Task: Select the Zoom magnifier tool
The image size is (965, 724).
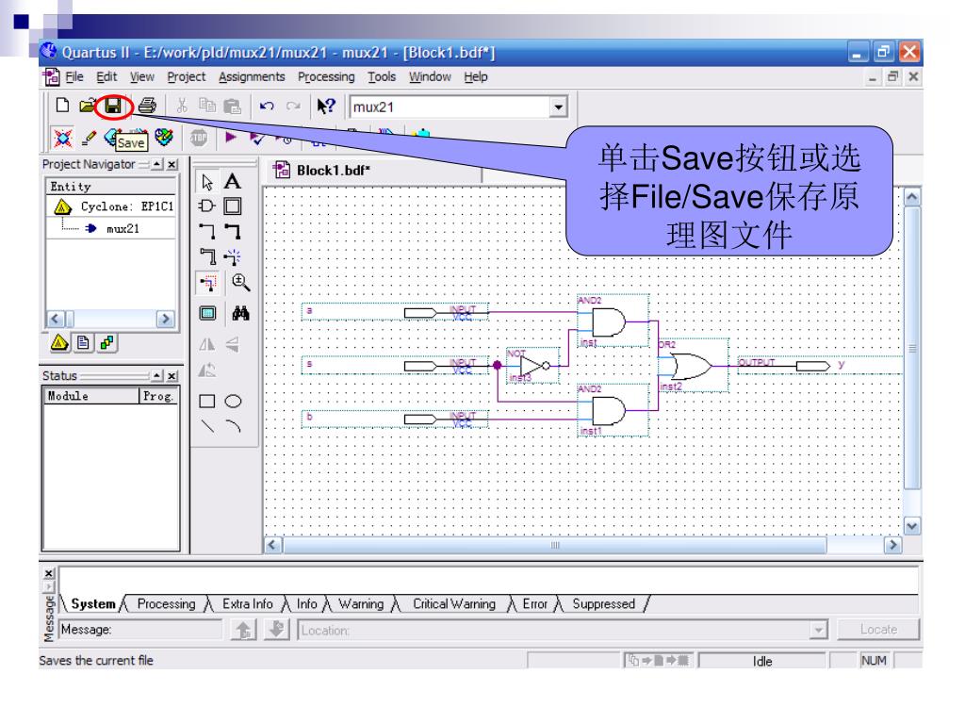Action: [240, 283]
